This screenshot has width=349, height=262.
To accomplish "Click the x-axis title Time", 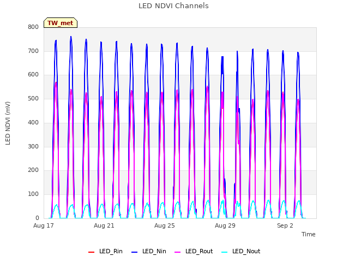I will point(309,234).
